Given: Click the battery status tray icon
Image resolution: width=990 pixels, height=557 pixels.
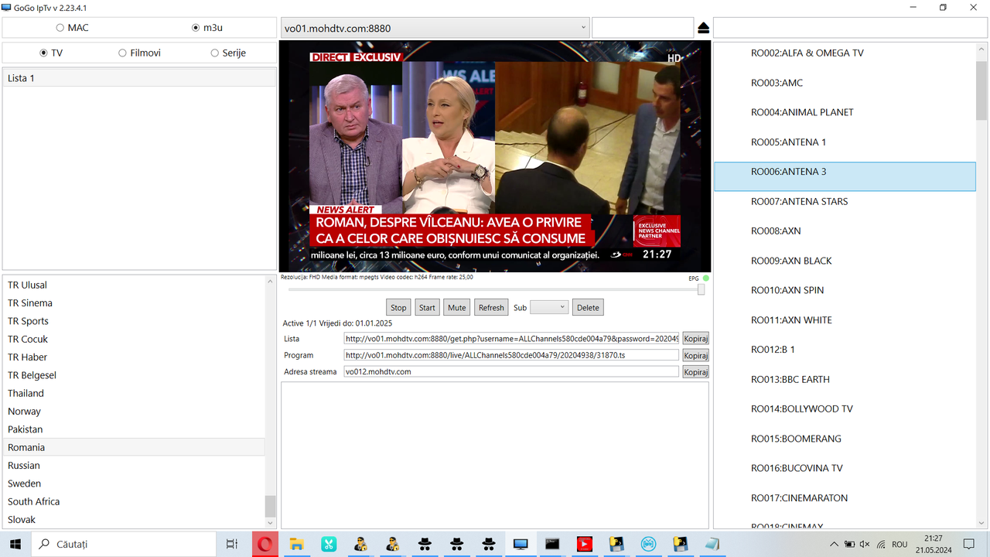Looking at the screenshot, I should tap(849, 545).
